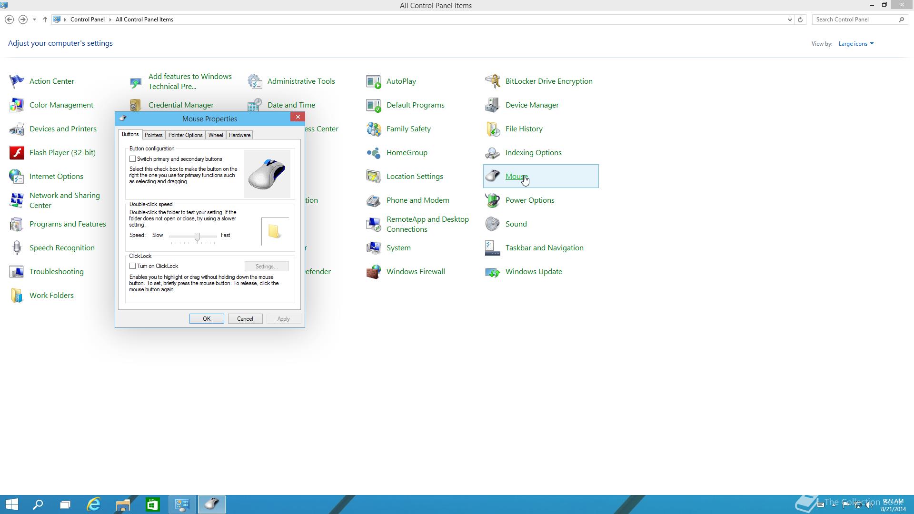Open the address bar history dropdown arrow

pyautogui.click(x=790, y=20)
